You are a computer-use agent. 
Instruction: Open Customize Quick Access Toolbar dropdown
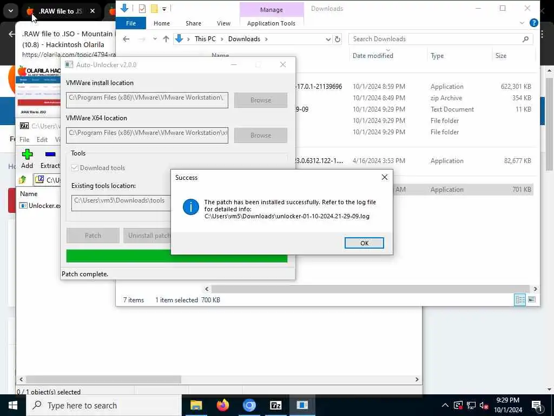pyautogui.click(x=164, y=9)
